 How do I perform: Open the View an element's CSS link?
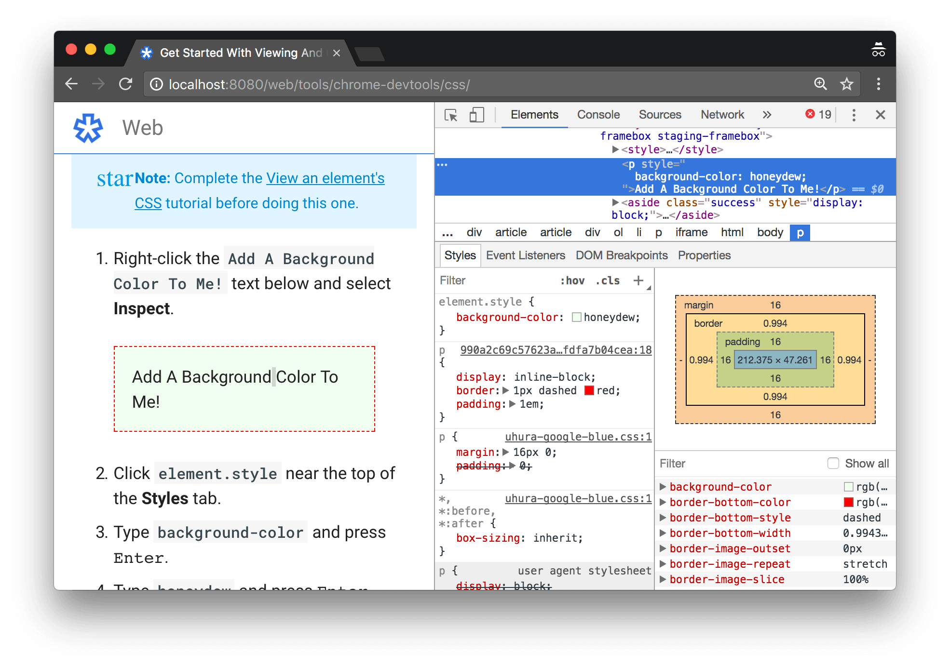tap(325, 178)
